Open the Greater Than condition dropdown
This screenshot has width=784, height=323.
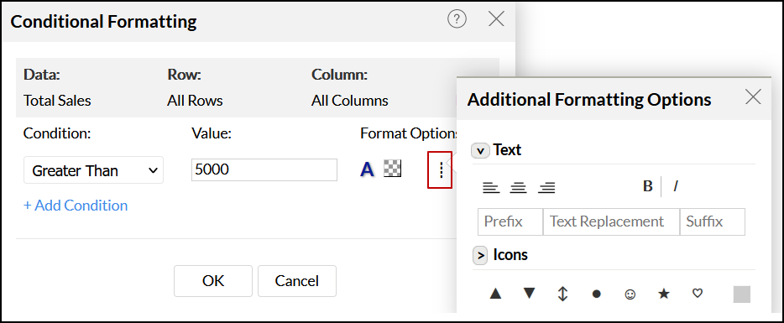[93, 170]
